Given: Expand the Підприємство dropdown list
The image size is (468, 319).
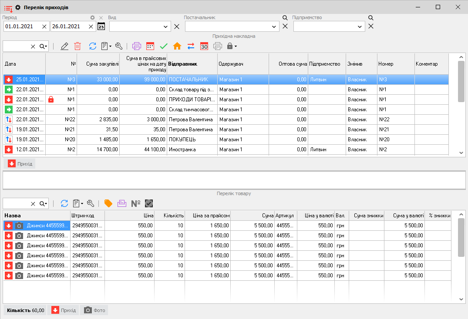Looking at the screenshot, I should pyautogui.click(x=360, y=27).
